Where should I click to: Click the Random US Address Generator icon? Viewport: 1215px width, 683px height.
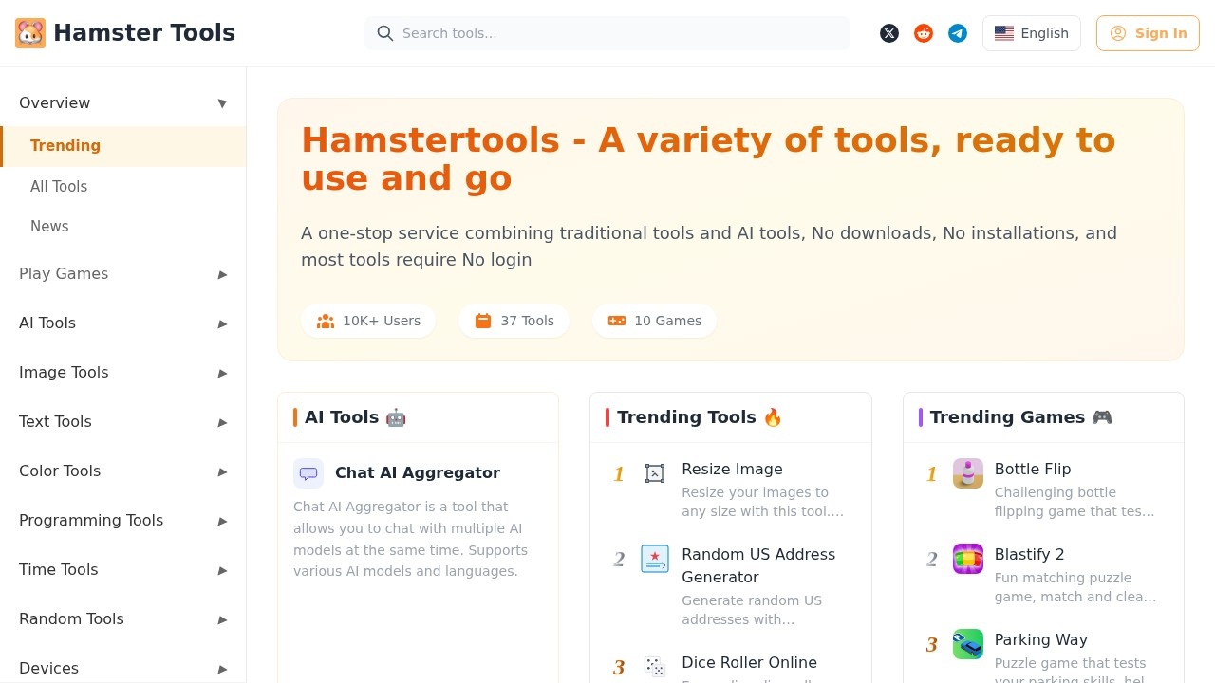click(x=655, y=559)
